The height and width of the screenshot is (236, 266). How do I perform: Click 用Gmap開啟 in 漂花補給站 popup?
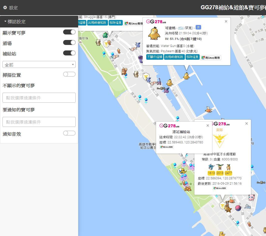(167, 147)
